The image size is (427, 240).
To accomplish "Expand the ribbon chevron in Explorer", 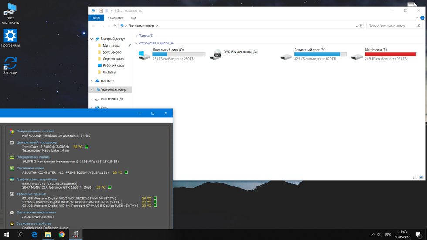I will click(417, 18).
